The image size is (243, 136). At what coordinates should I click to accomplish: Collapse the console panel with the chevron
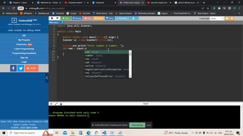point(51,104)
